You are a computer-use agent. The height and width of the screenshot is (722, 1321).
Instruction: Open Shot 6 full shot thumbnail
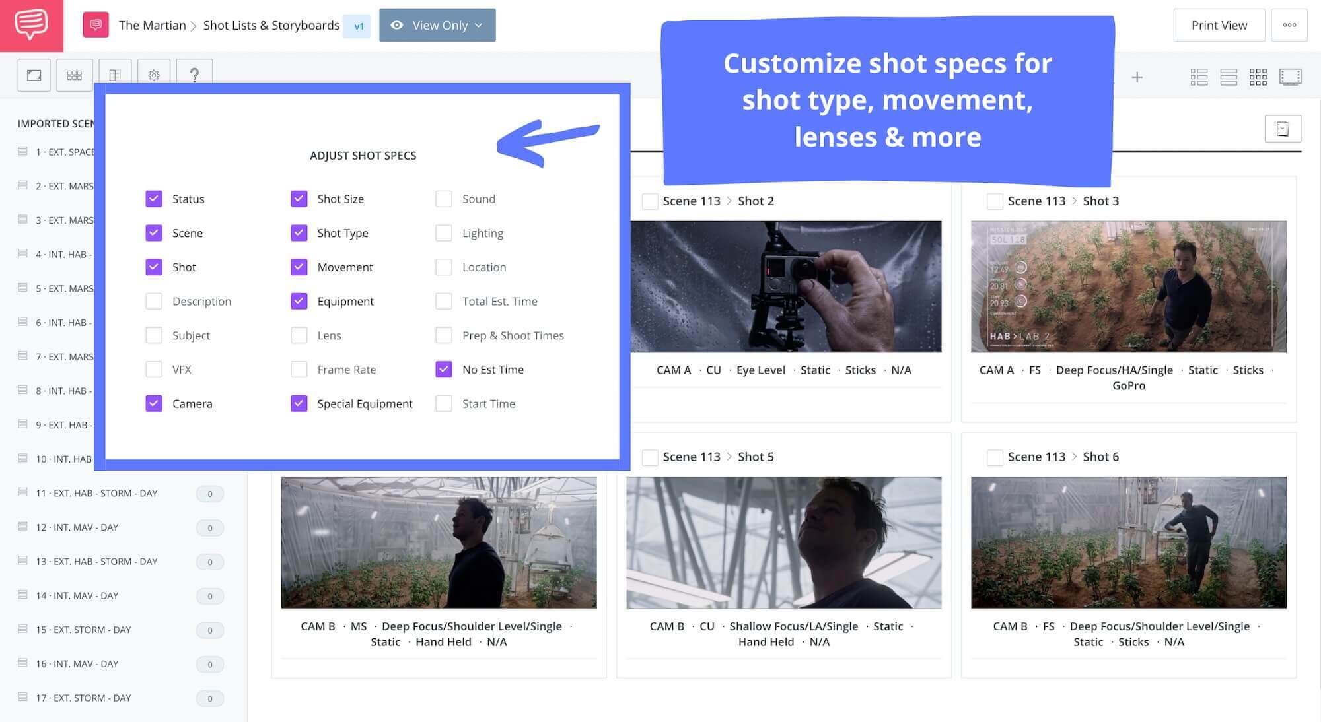coord(1128,542)
